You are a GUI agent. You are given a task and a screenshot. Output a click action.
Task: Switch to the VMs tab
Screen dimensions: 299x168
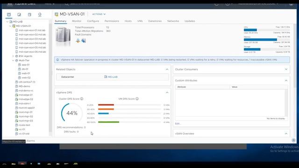point(140,21)
